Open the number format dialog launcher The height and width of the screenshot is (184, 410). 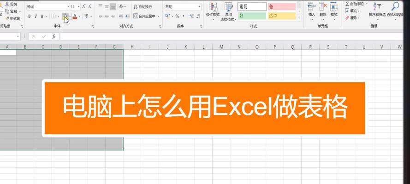201,27
